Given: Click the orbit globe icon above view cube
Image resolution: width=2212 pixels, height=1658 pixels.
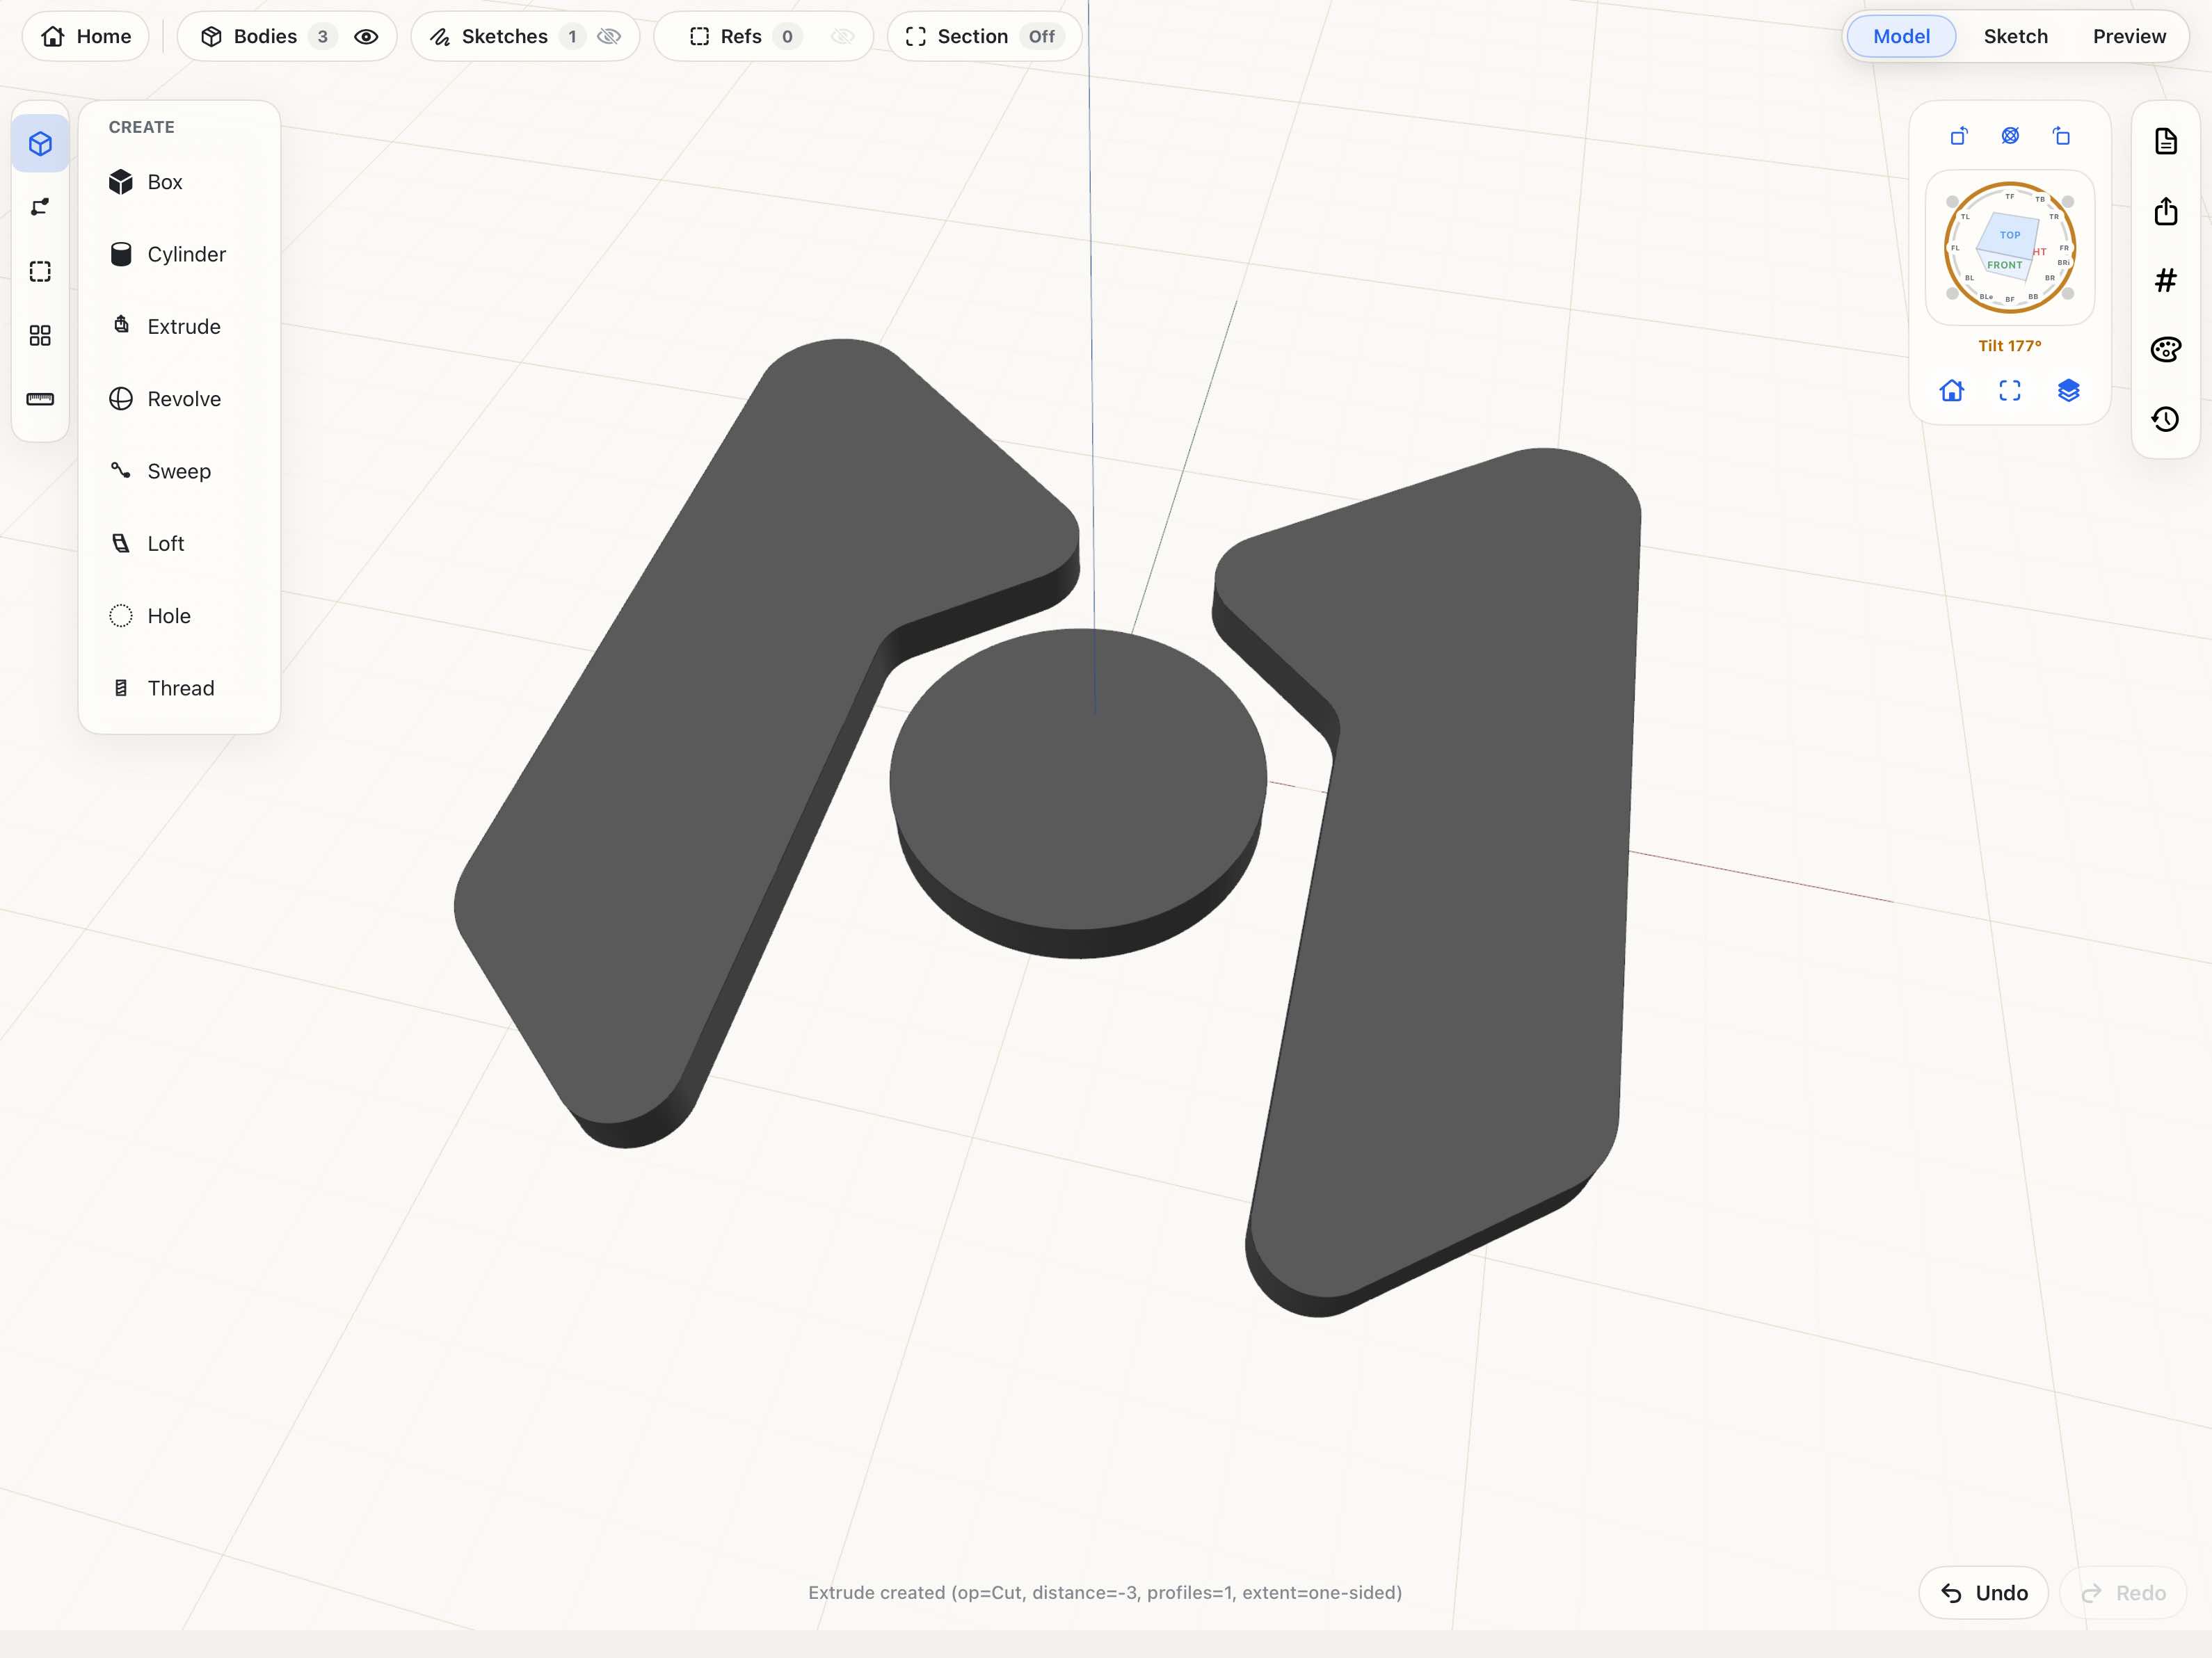Looking at the screenshot, I should click(2010, 136).
